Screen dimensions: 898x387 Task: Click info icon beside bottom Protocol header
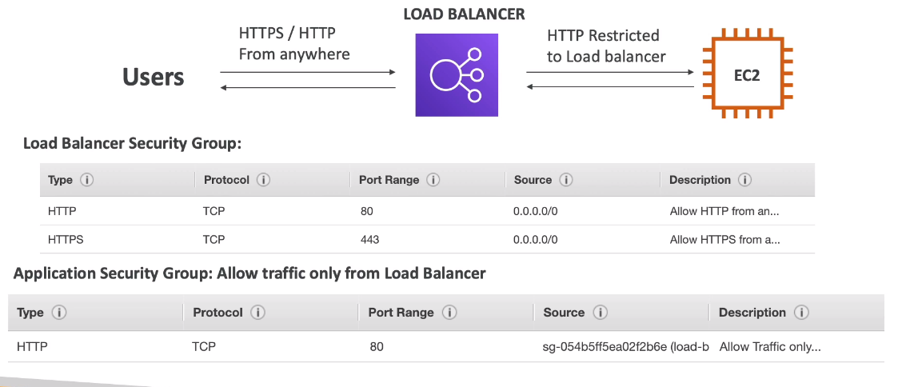[257, 313]
